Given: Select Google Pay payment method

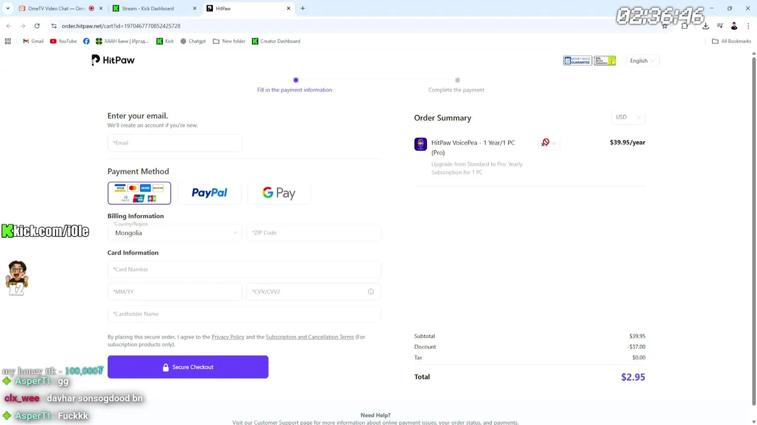Looking at the screenshot, I should pyautogui.click(x=279, y=193).
